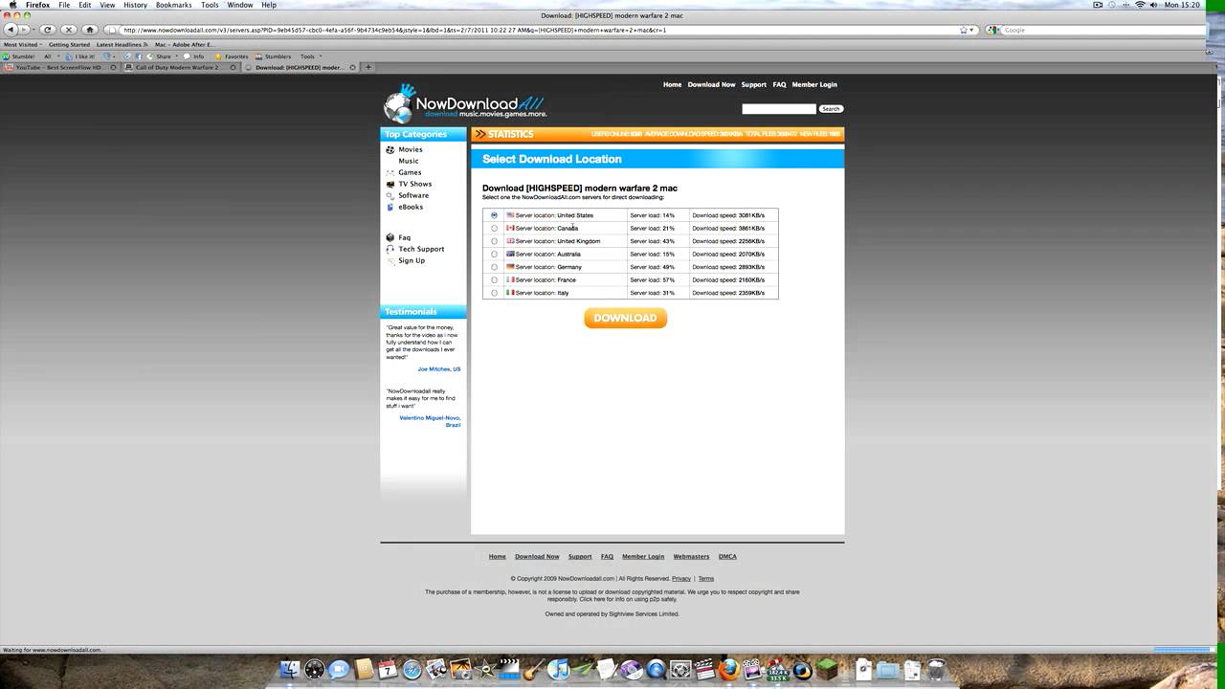The image size is (1225, 689).
Task: Click the Google search box
Action: pos(1103,30)
